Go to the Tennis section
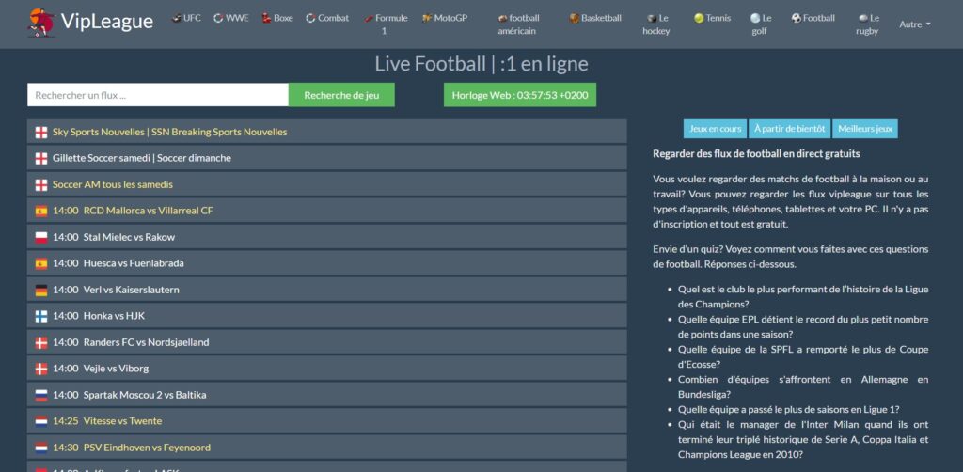The height and width of the screenshot is (472, 963). tap(713, 19)
